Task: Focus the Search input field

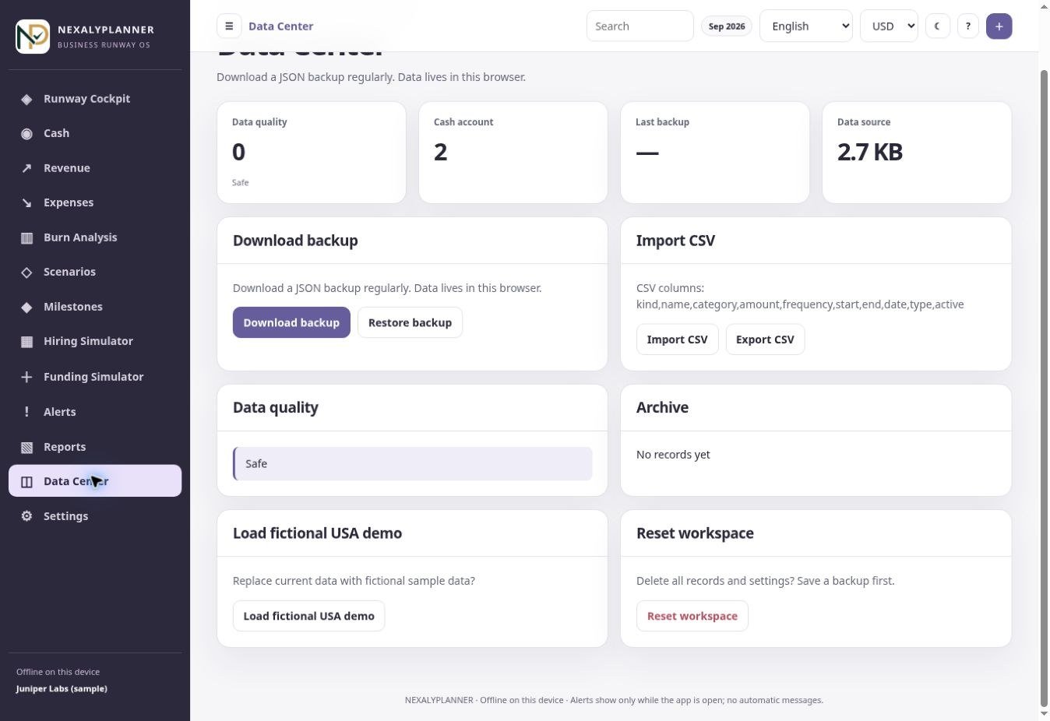Action: click(640, 26)
